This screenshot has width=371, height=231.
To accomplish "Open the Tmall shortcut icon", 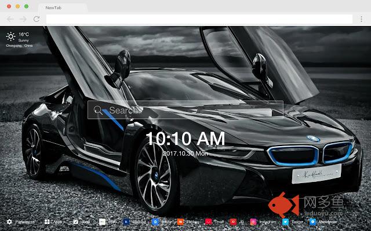I will [209, 222].
